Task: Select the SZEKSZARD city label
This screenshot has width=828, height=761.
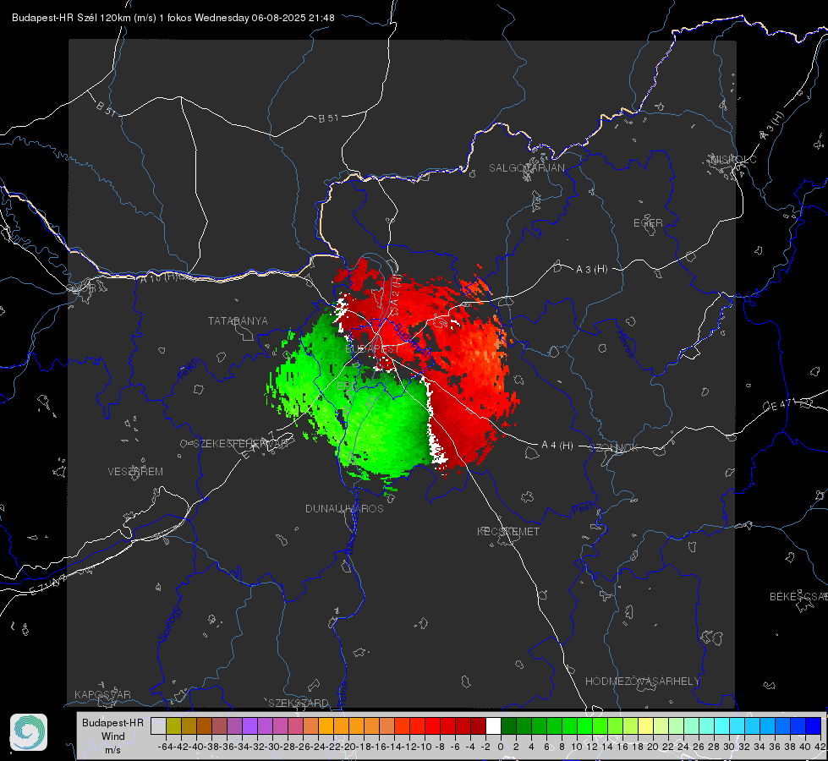Action: click(299, 703)
